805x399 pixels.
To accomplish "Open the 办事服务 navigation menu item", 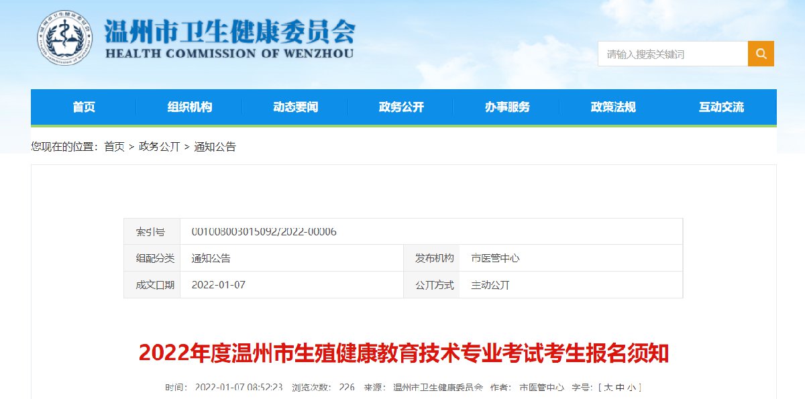I will [508, 107].
